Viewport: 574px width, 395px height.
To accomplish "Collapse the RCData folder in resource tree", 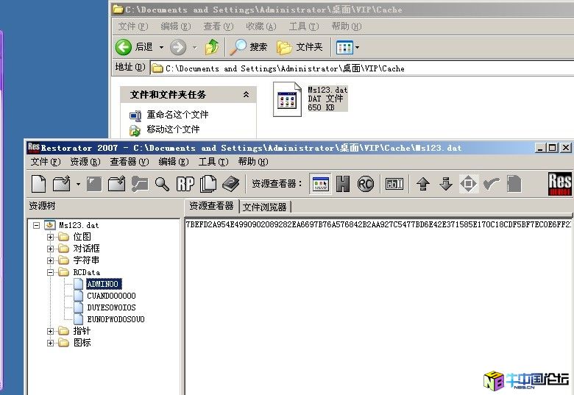I will click(x=51, y=272).
